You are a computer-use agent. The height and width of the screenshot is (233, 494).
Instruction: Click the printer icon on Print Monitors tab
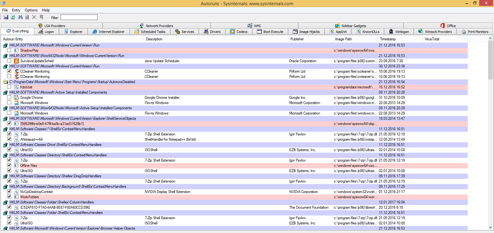[x=464, y=32]
